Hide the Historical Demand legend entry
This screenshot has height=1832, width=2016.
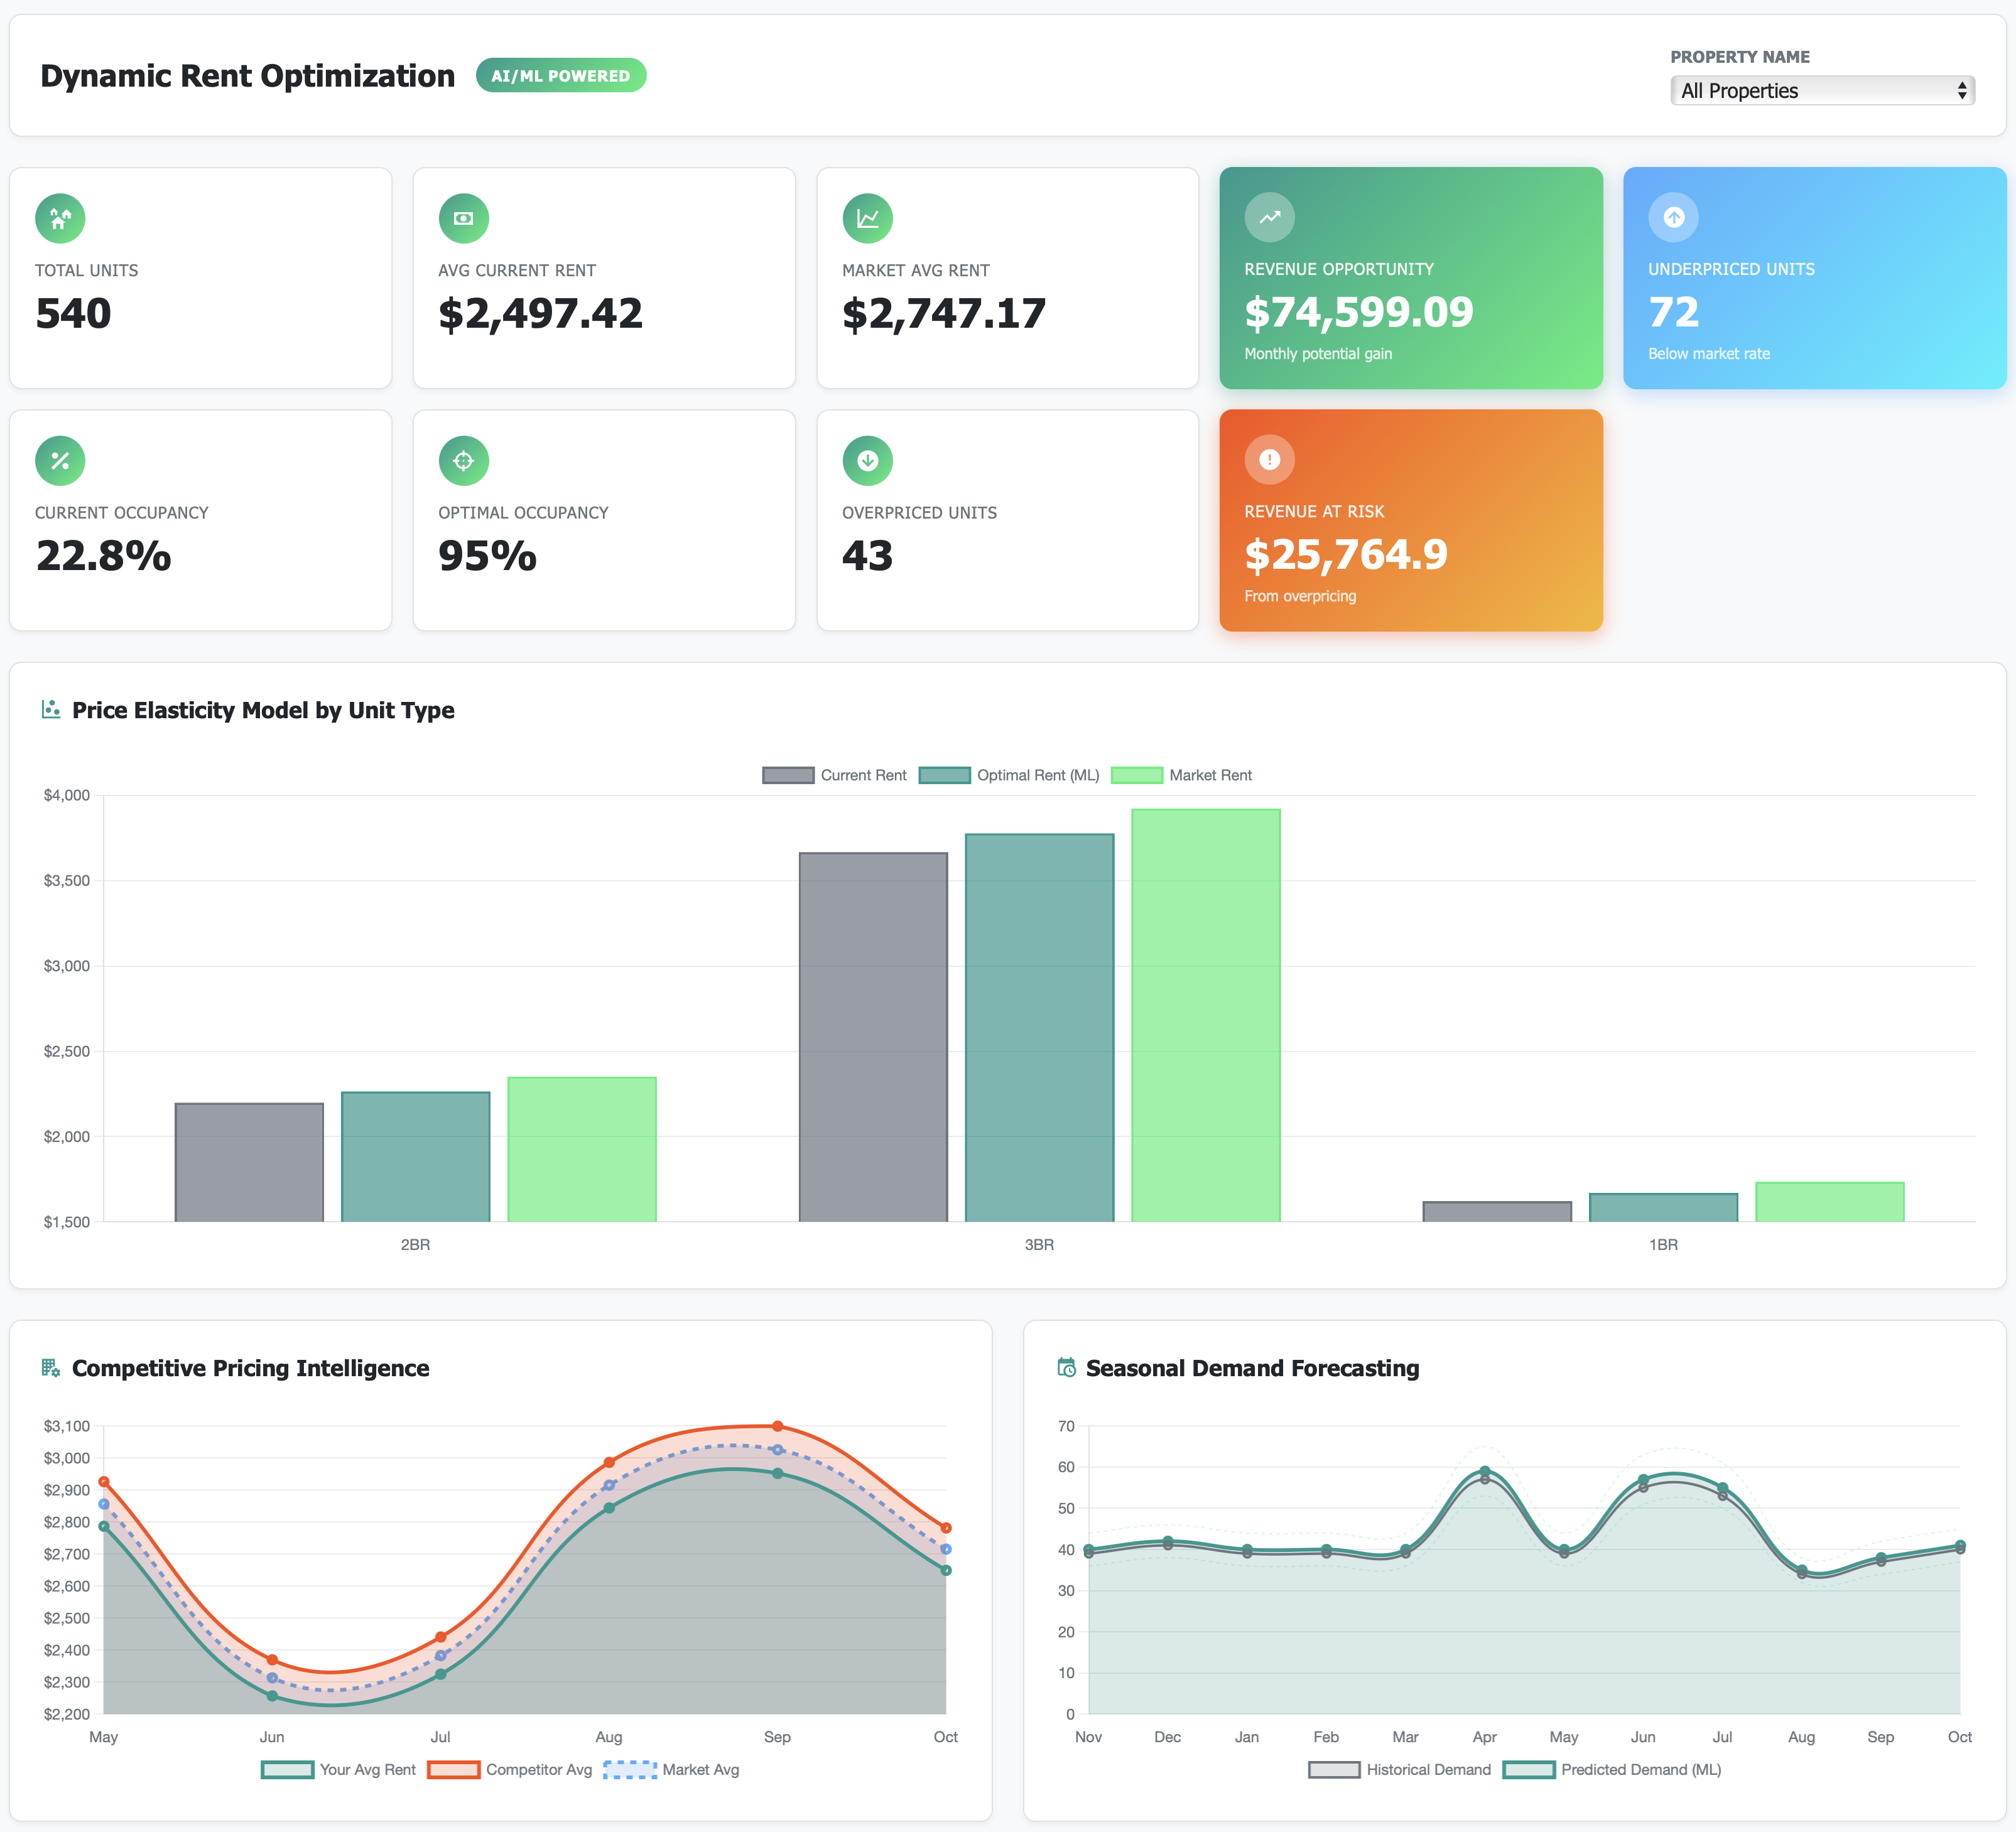pyautogui.click(x=1399, y=1769)
